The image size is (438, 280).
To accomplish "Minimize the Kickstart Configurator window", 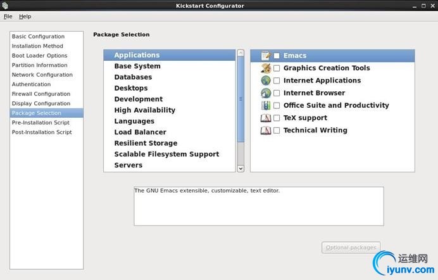I will tap(415, 6).
